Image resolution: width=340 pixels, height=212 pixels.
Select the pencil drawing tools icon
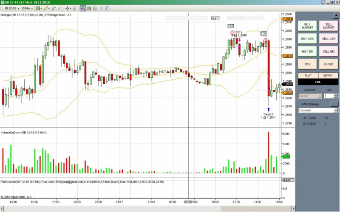[46, 8]
